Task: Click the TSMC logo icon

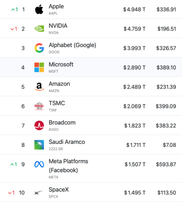Action: [39, 106]
